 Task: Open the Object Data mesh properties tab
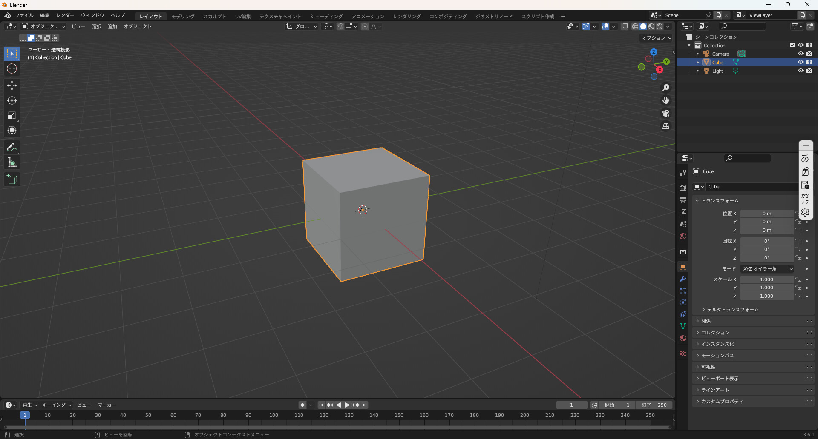(x=683, y=326)
